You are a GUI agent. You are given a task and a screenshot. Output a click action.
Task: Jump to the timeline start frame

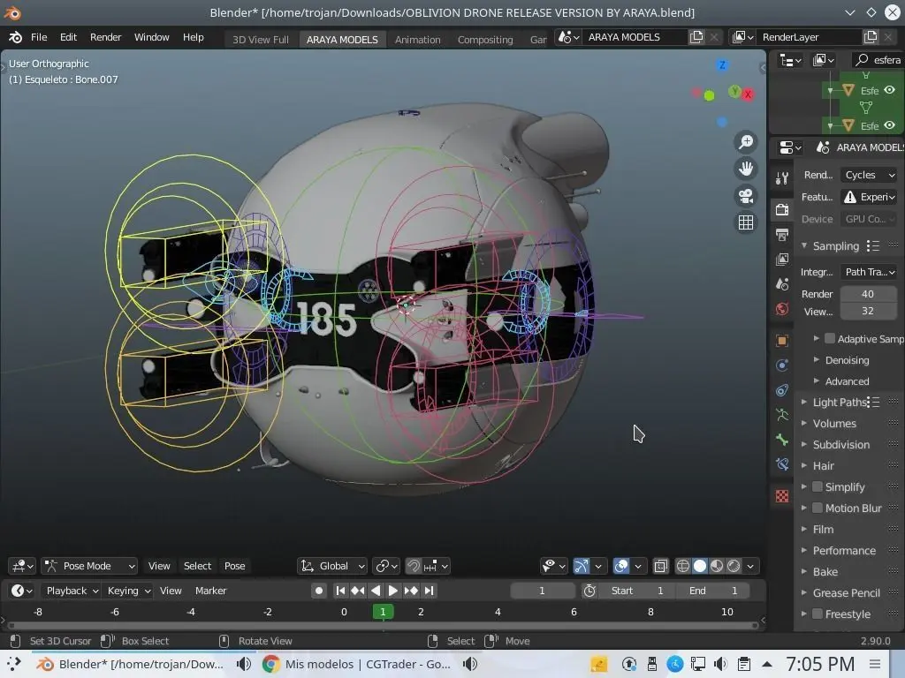340,591
